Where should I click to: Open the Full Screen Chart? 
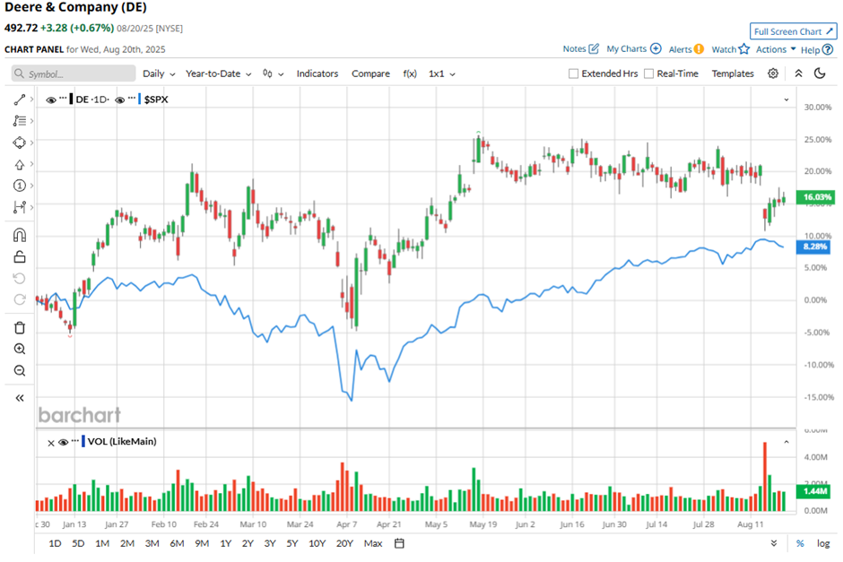[793, 31]
